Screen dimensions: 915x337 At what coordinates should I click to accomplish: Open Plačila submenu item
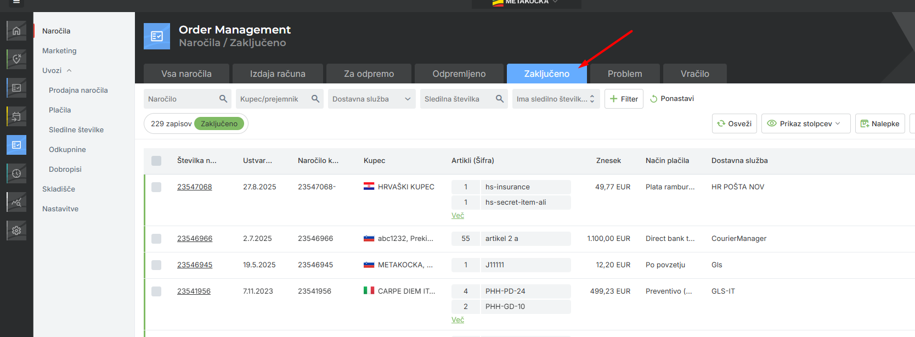[x=60, y=110]
